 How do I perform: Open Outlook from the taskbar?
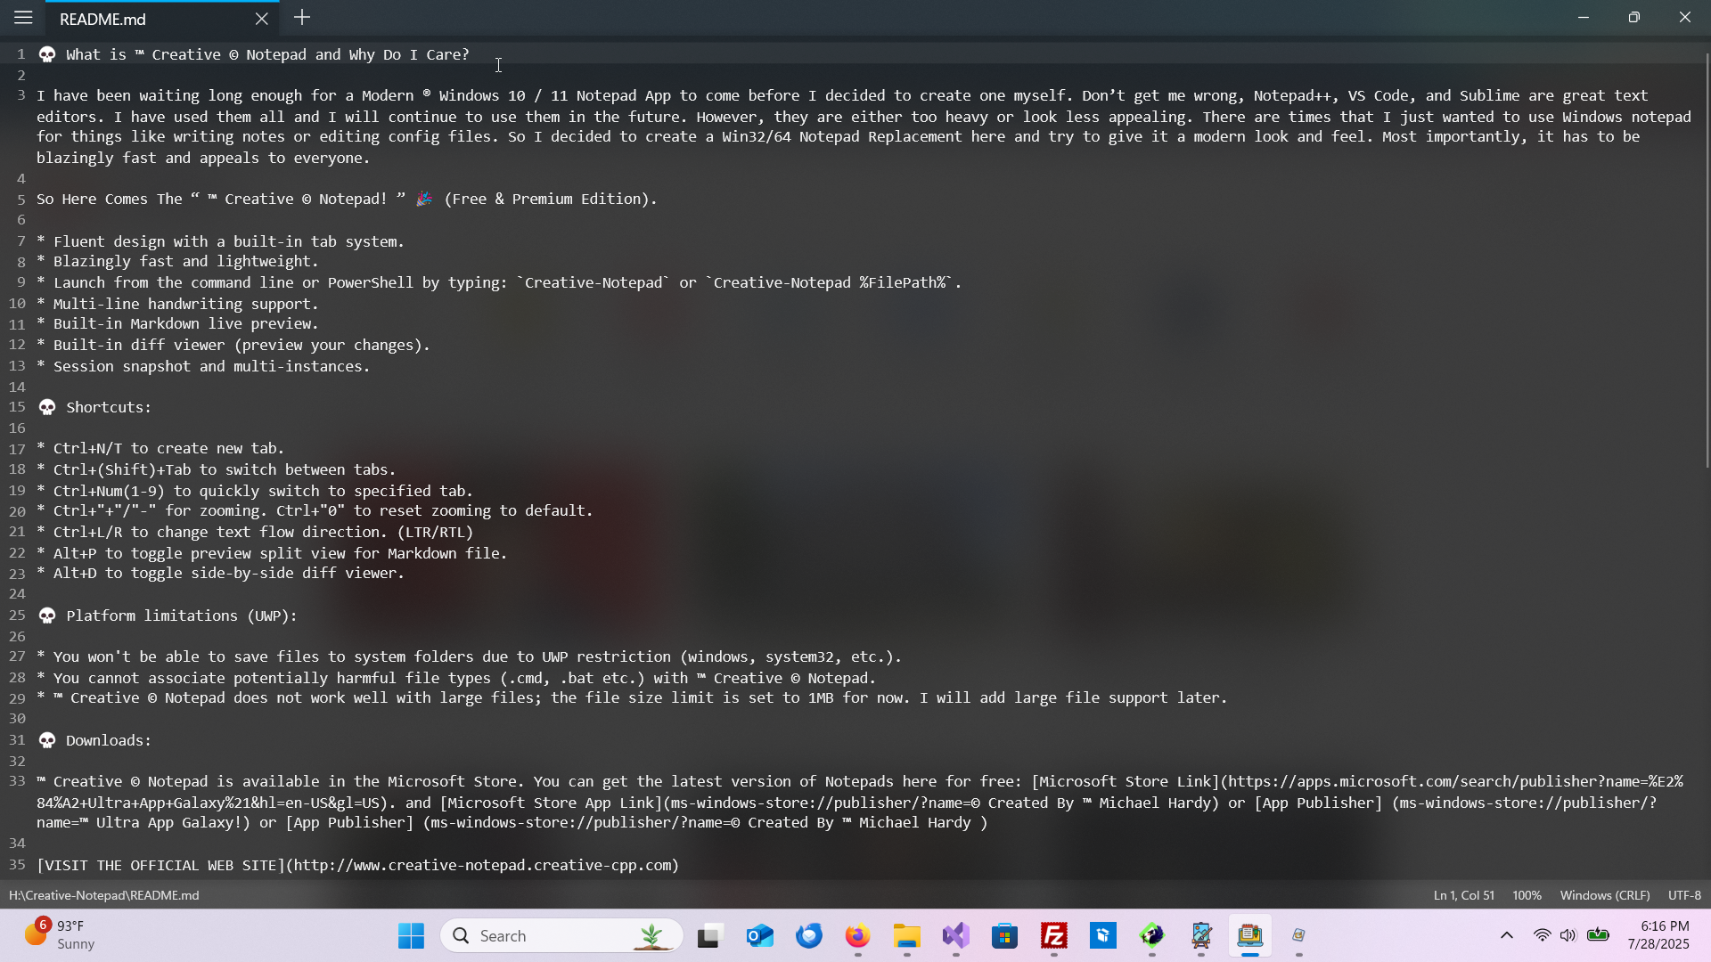[x=759, y=936]
